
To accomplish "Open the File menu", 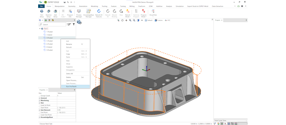I will pos(41,6).
